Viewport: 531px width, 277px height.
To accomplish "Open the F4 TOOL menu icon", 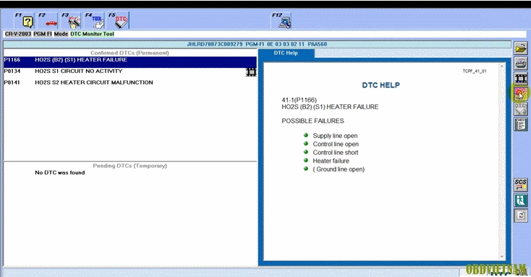I will [95, 20].
